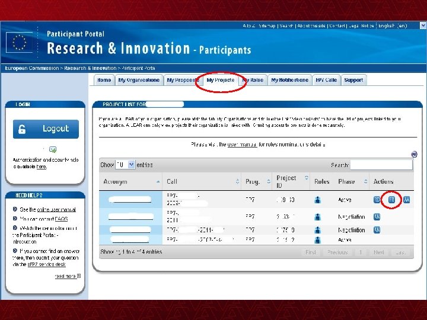Open the English (en) language dropdown arrow
The height and width of the screenshot is (320, 427).
pos(423,25)
